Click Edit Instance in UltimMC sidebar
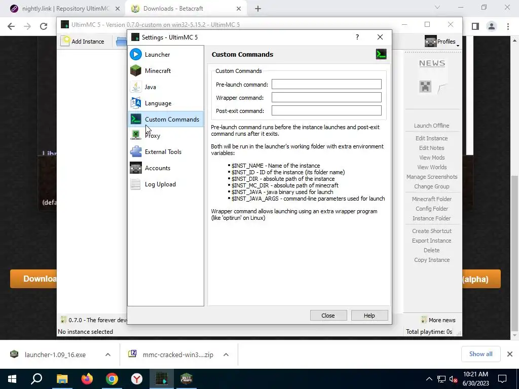This screenshot has width=519, height=389. (x=432, y=138)
